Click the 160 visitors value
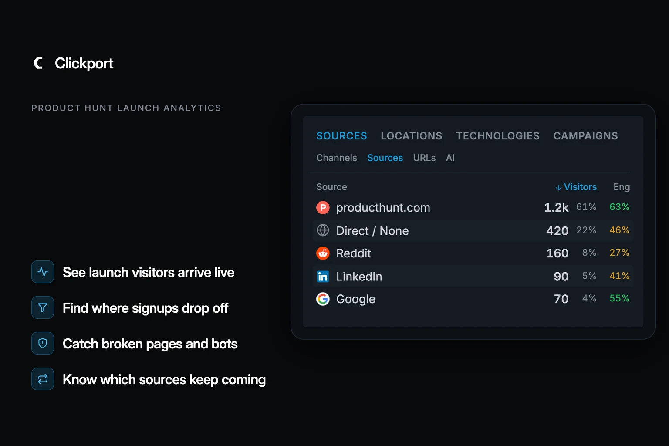The height and width of the screenshot is (446, 669). (x=557, y=253)
